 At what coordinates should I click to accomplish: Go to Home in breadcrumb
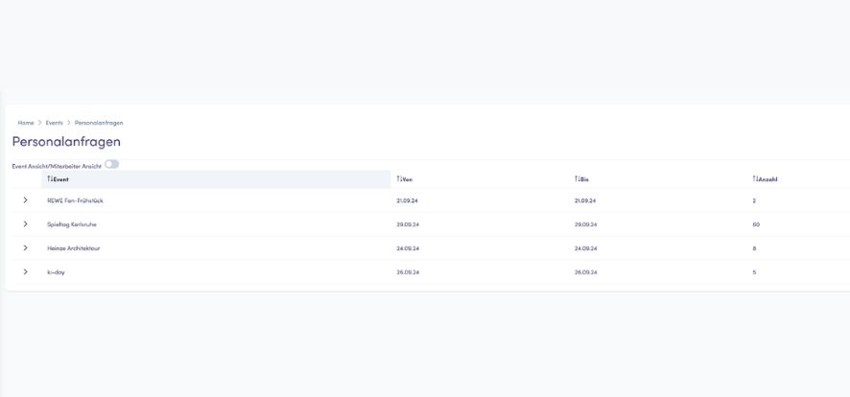[x=26, y=123]
